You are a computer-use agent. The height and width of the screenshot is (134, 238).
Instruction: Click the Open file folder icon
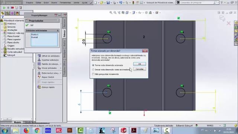click(x=102, y=3)
